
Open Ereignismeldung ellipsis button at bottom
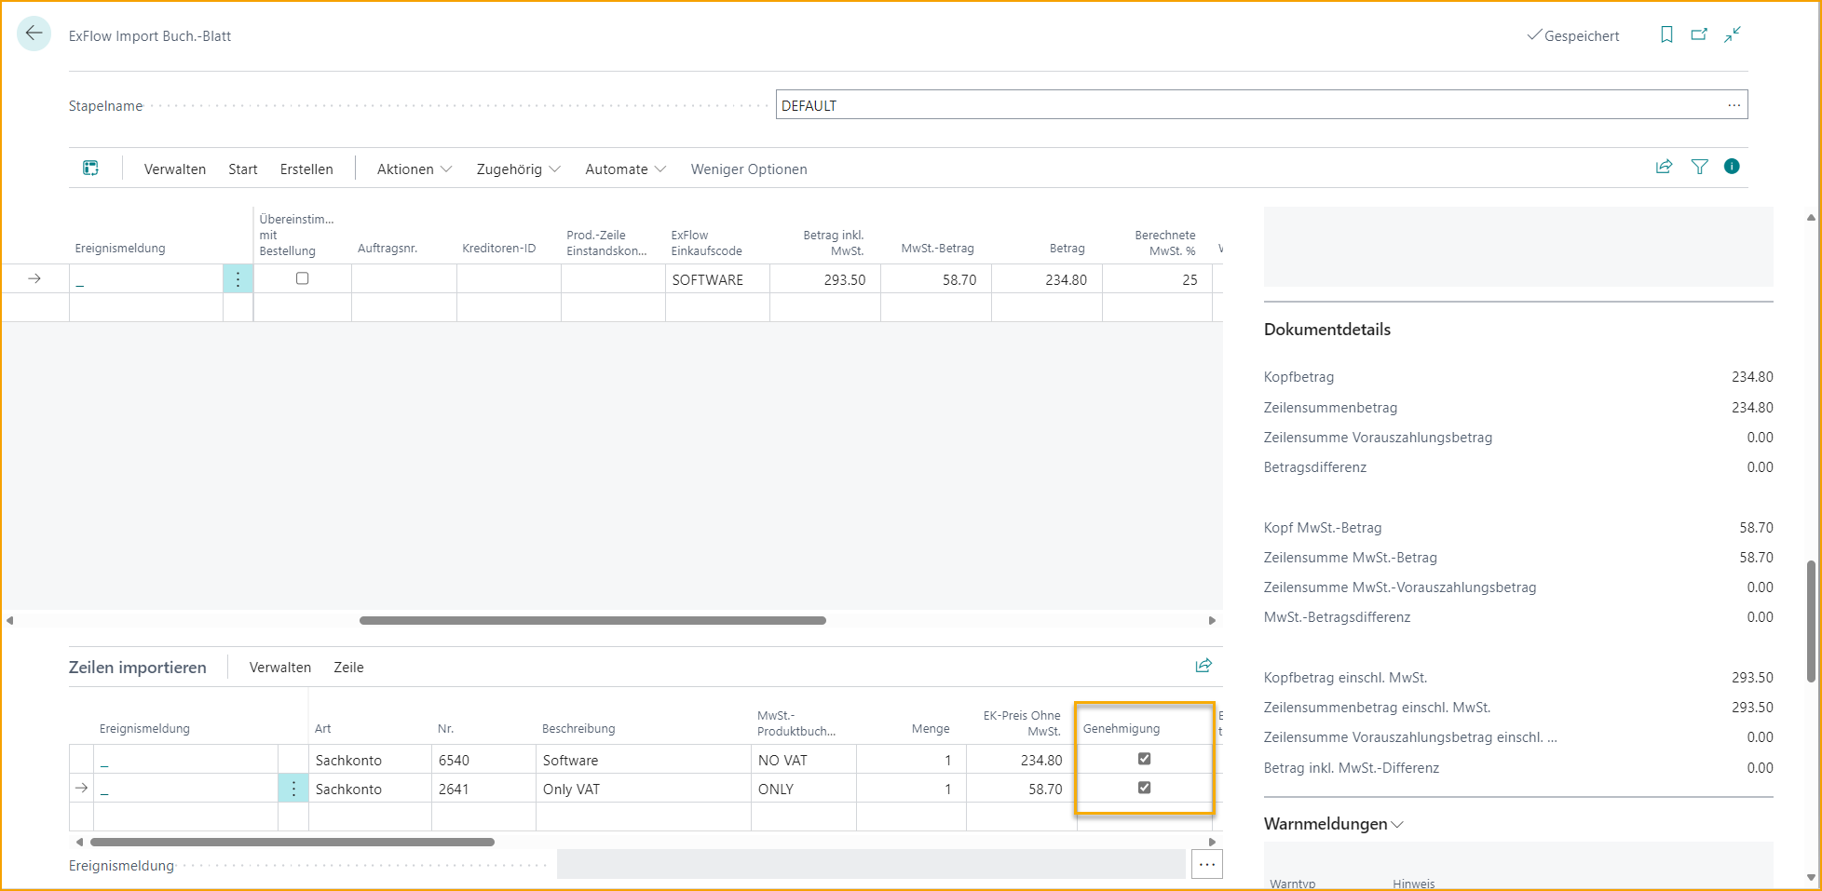coord(1207,864)
